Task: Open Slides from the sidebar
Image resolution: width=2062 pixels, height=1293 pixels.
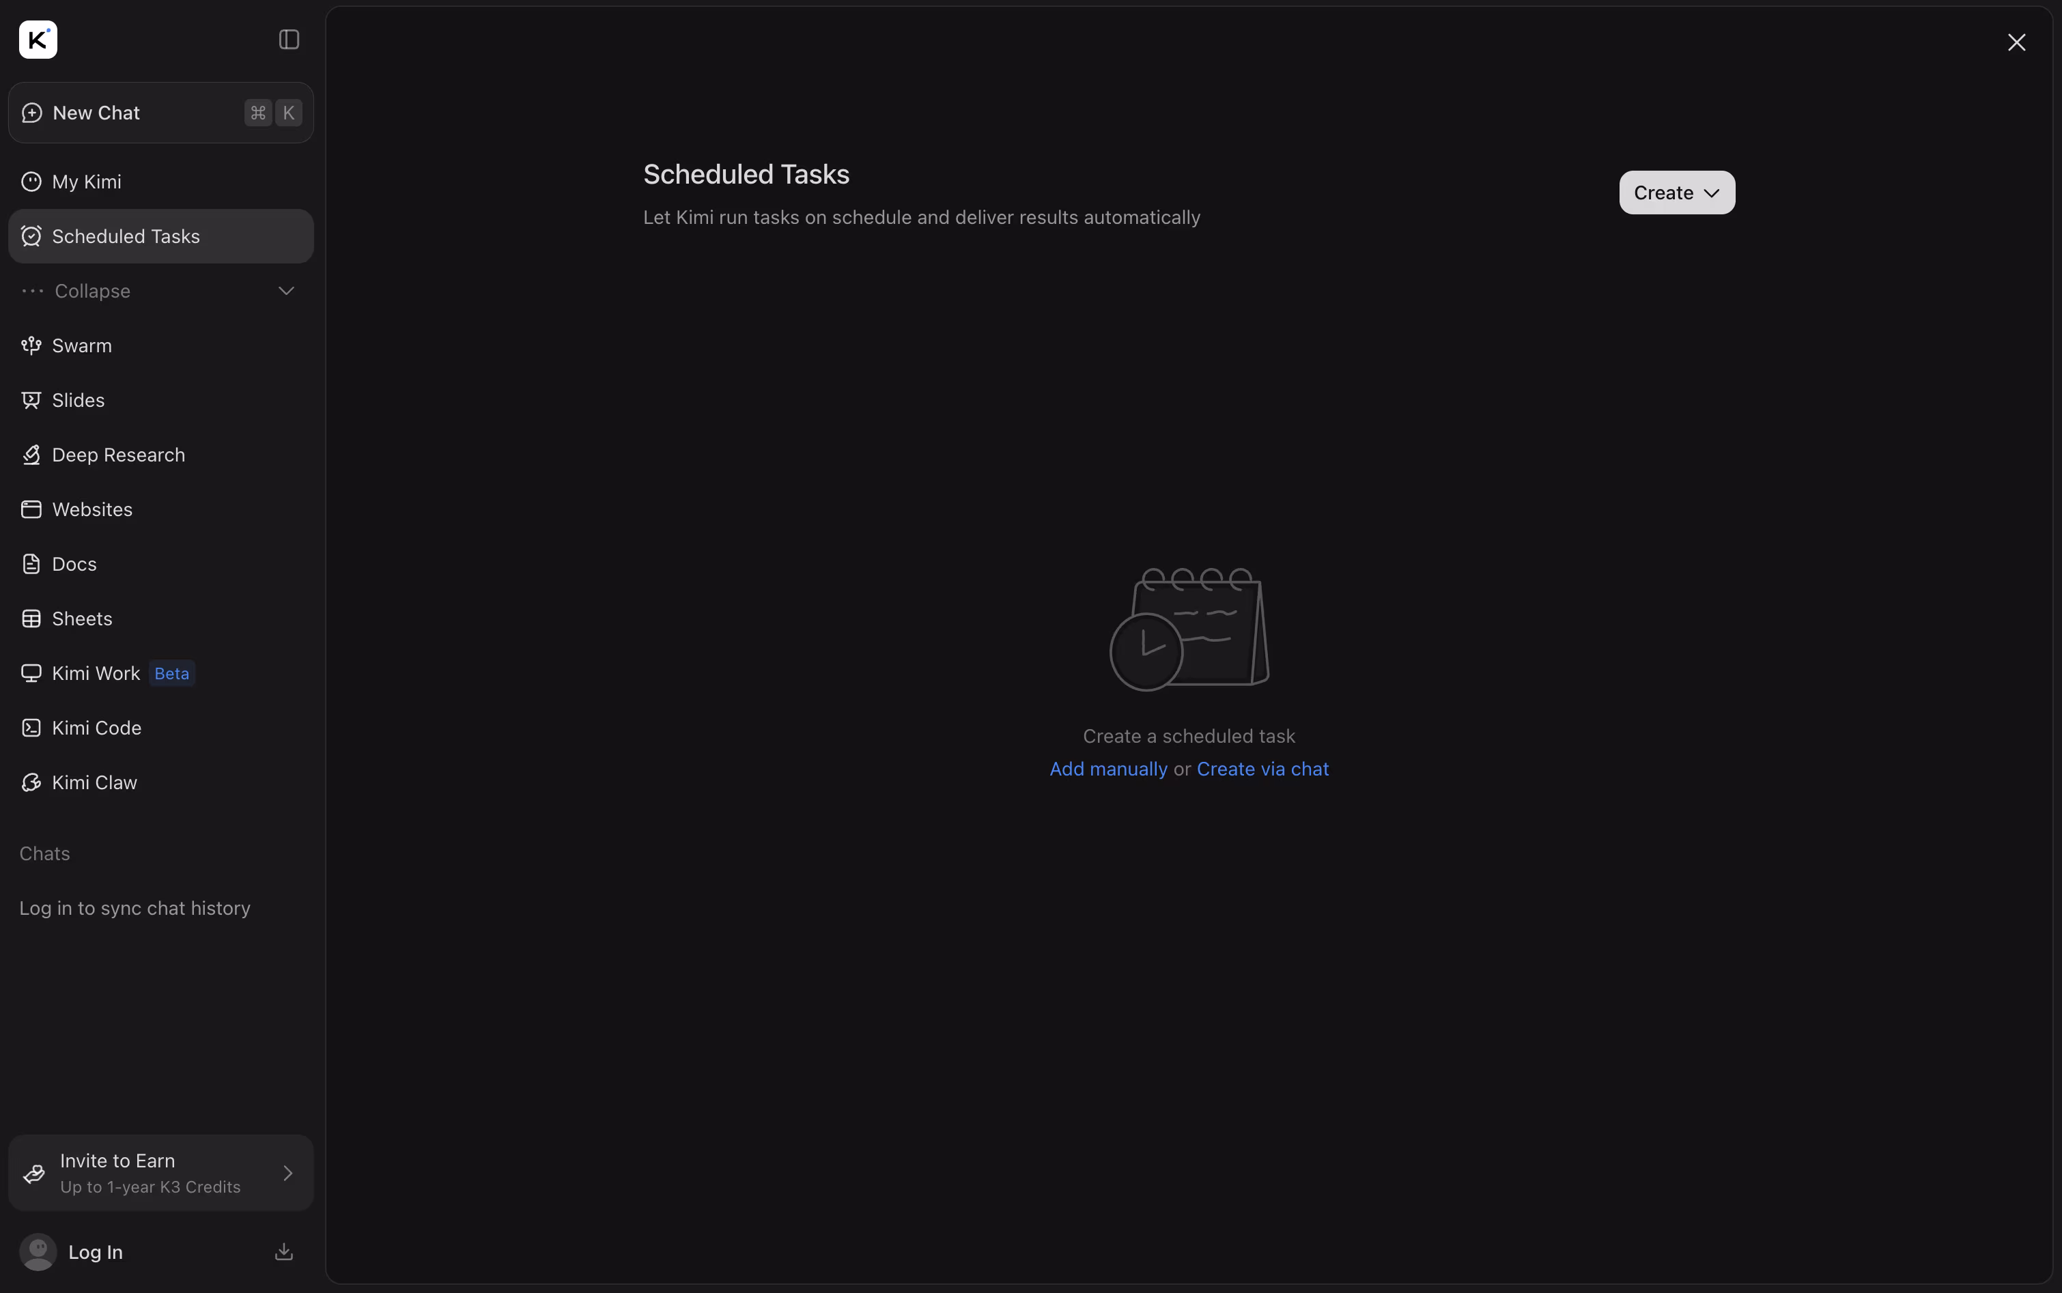Action: pyautogui.click(x=160, y=400)
